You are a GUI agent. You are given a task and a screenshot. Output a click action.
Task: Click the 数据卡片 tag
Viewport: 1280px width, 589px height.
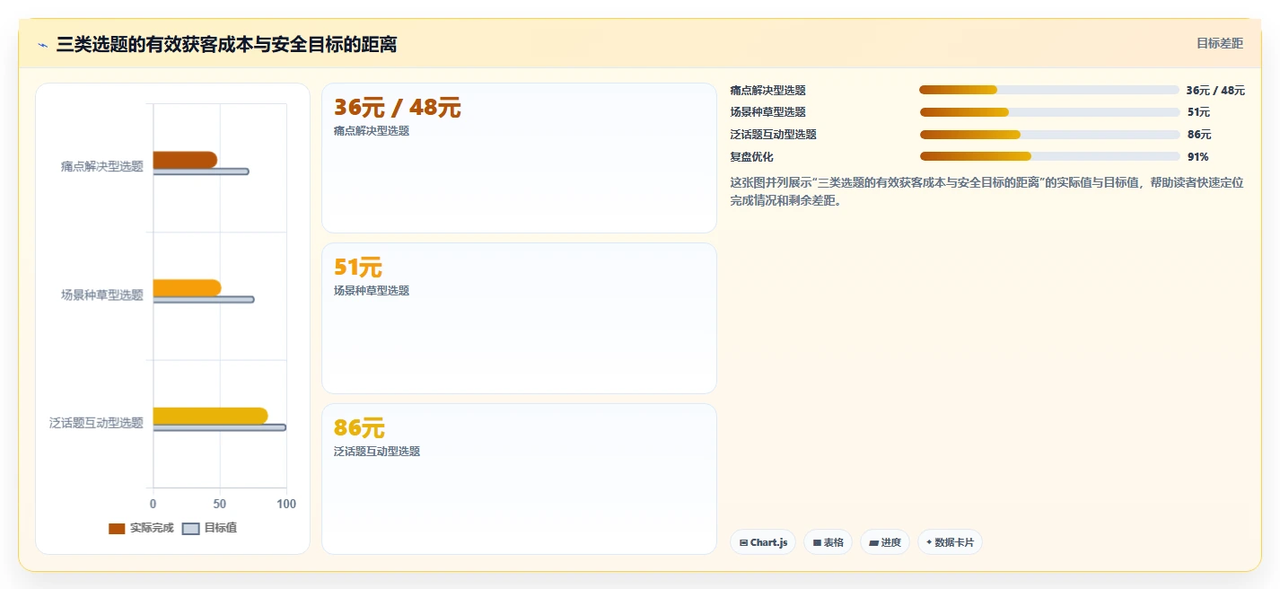tap(950, 542)
